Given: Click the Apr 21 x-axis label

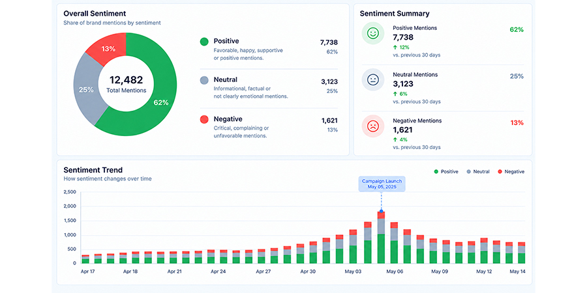Looking at the screenshot, I should point(174,272).
